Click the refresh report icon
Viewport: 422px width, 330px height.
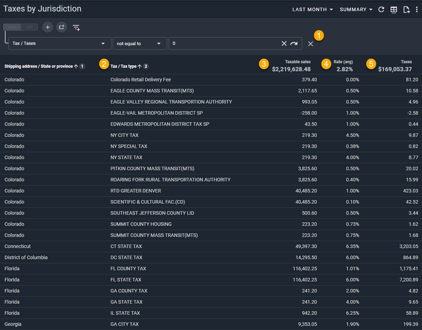[x=381, y=9]
